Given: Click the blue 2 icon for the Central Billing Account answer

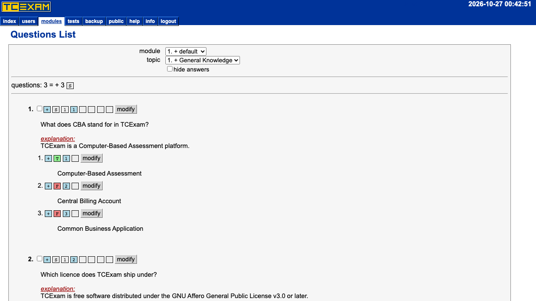Looking at the screenshot, I should point(66,186).
